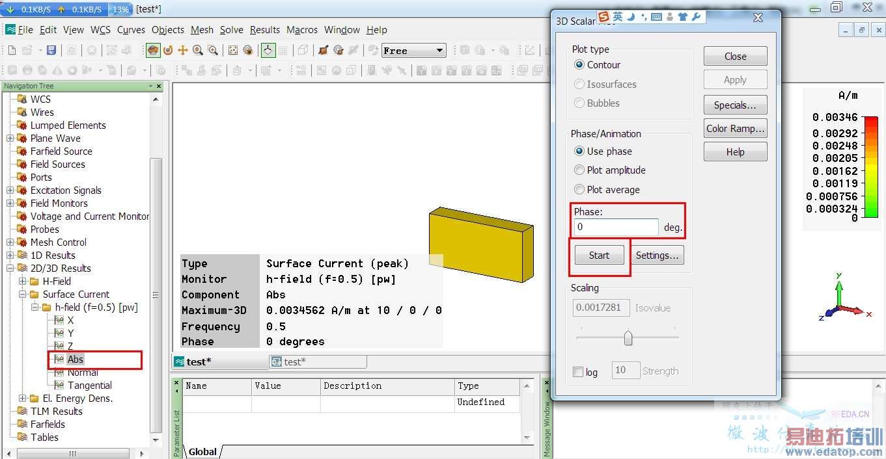886x459 pixels.
Task: Enable the log scaling checkbox
Action: [x=578, y=372]
